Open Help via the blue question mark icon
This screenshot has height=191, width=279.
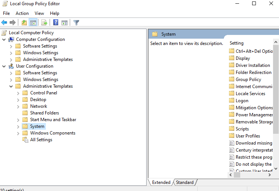56,23
